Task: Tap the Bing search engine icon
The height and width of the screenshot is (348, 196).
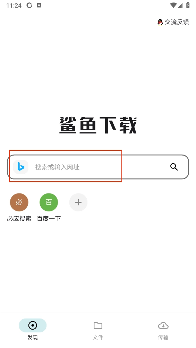Action: tap(21, 167)
